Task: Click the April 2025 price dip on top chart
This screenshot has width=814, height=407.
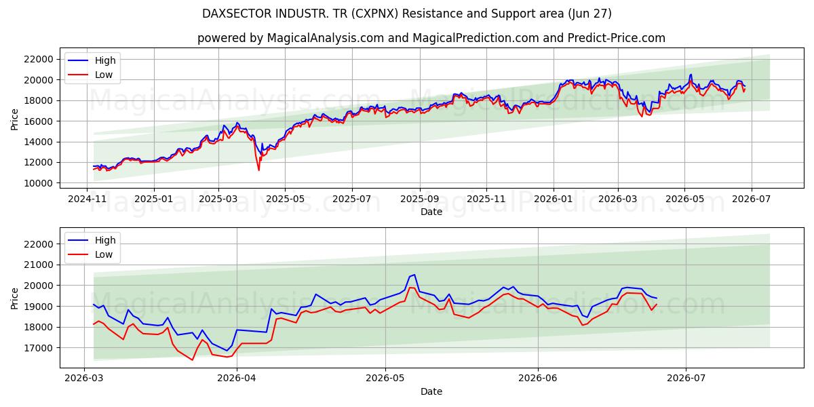Action: pyautogui.click(x=258, y=170)
